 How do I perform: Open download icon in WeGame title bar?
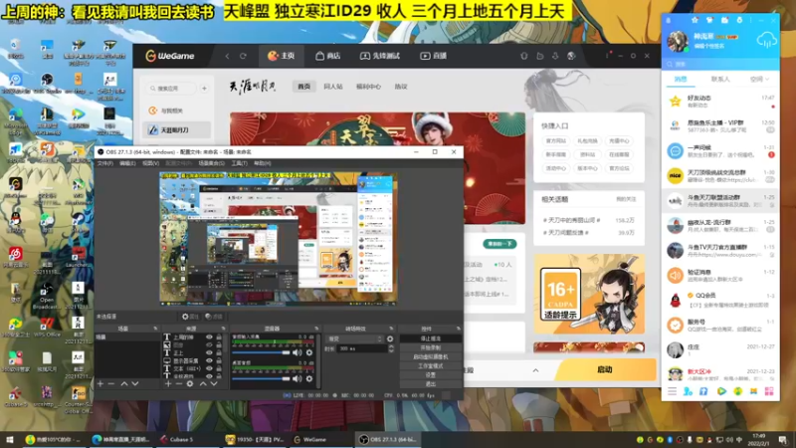click(555, 56)
